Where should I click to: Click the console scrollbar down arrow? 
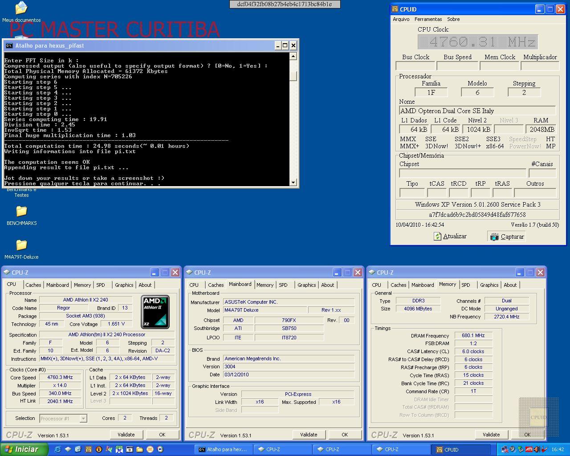(x=293, y=182)
